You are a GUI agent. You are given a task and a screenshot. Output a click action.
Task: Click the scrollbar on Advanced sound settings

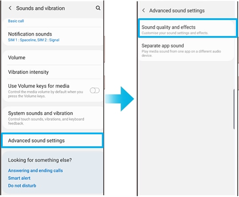pyautogui.click(x=234, y=109)
